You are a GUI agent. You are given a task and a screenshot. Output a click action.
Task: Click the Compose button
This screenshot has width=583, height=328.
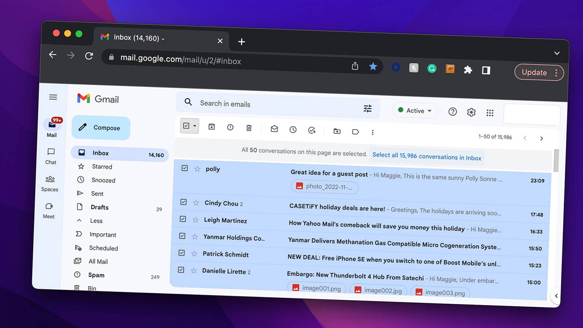click(101, 128)
